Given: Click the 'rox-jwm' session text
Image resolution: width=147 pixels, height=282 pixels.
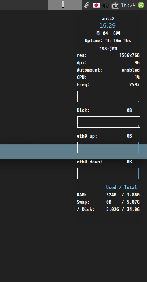Looking at the screenshot, I should 108,48.
